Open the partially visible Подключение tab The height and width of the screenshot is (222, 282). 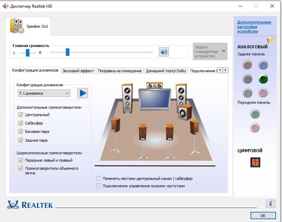203,71
